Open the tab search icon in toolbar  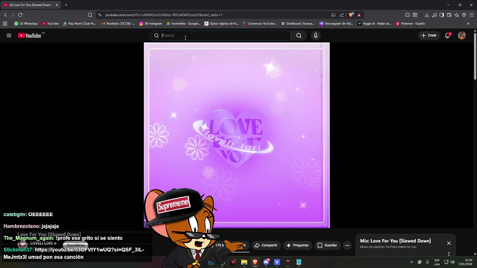pos(415,15)
